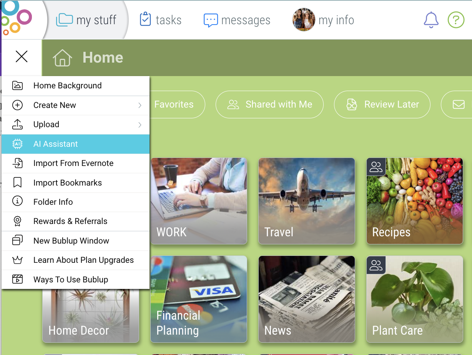Select Home Background menu entry
This screenshot has height=355, width=472.
(75, 86)
